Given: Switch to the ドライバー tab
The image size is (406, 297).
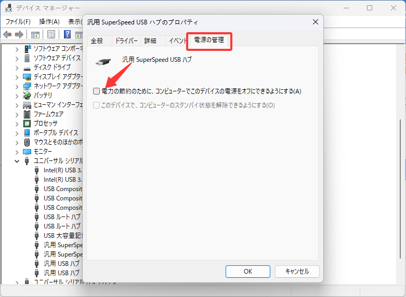Looking at the screenshot, I should point(126,40).
